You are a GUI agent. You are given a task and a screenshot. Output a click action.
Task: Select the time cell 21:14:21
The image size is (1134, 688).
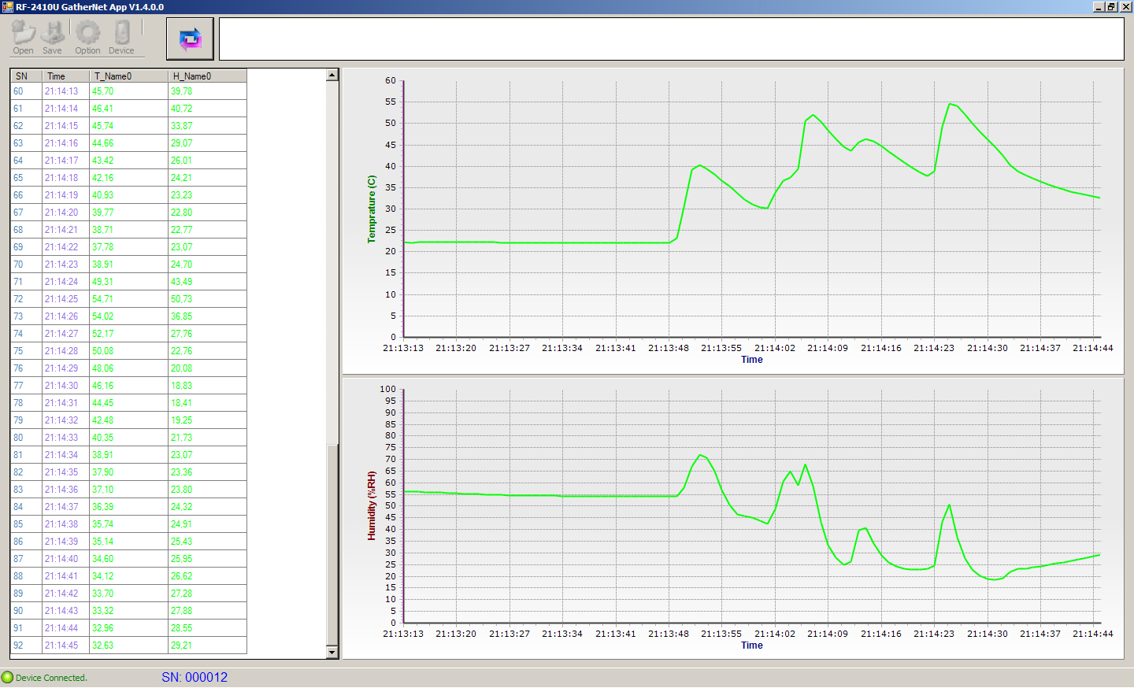point(65,230)
